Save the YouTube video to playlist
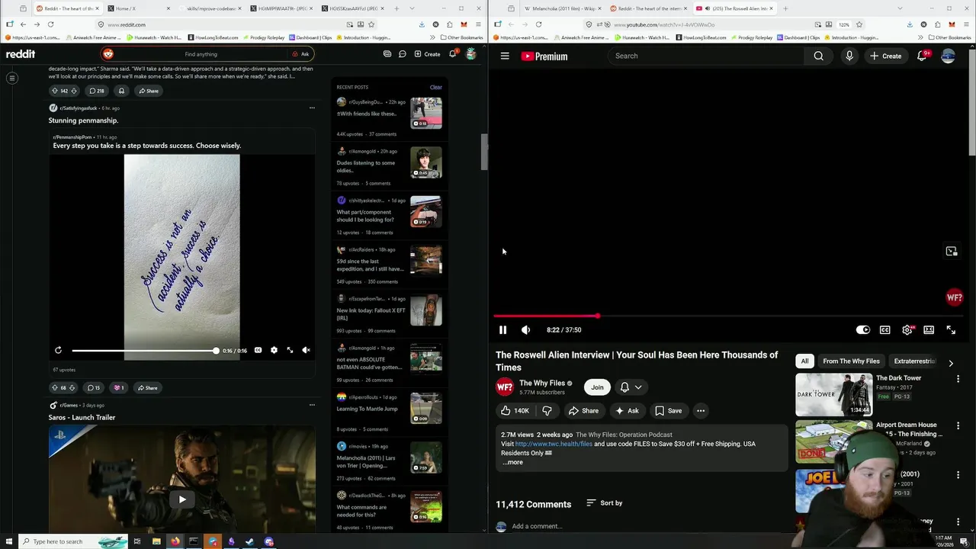Viewport: 976px width, 549px height. coord(669,411)
